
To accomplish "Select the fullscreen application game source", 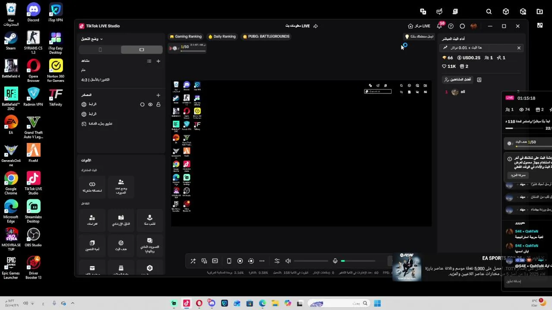I will click(121, 124).
